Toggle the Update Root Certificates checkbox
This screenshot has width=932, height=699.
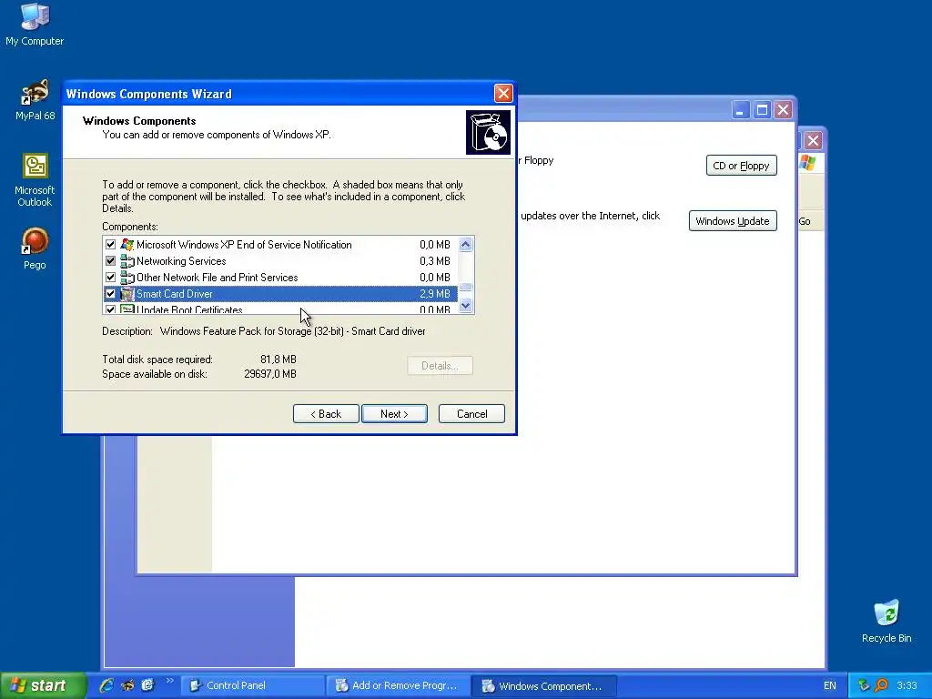pos(110,309)
